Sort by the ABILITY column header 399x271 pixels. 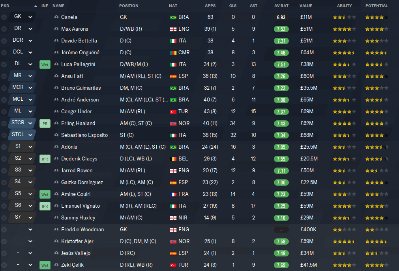pyautogui.click(x=344, y=6)
